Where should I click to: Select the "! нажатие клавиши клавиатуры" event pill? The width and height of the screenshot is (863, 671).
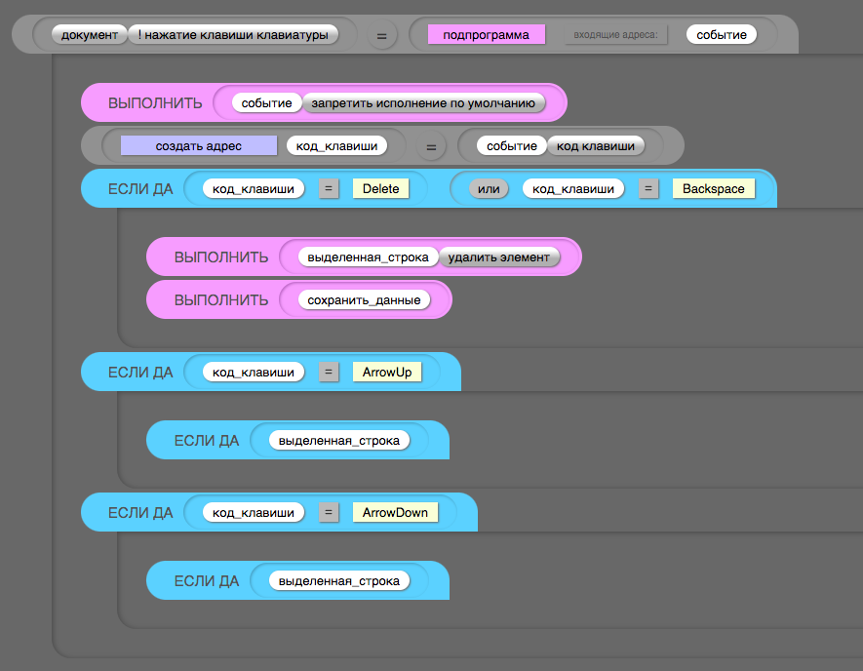pyautogui.click(x=233, y=35)
